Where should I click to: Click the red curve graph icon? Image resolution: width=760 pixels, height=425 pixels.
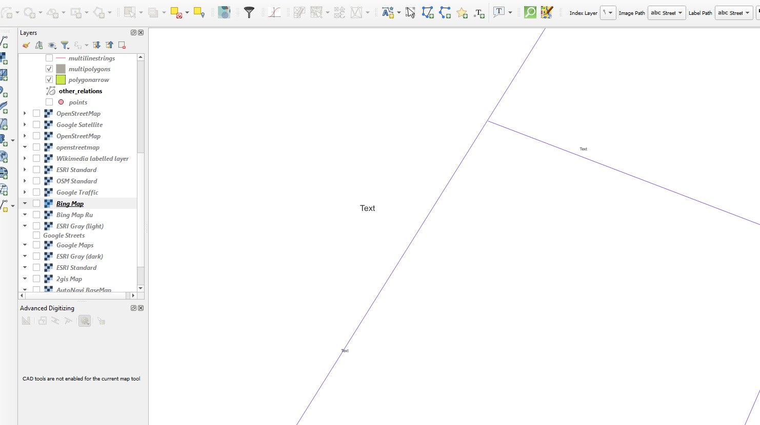click(274, 13)
